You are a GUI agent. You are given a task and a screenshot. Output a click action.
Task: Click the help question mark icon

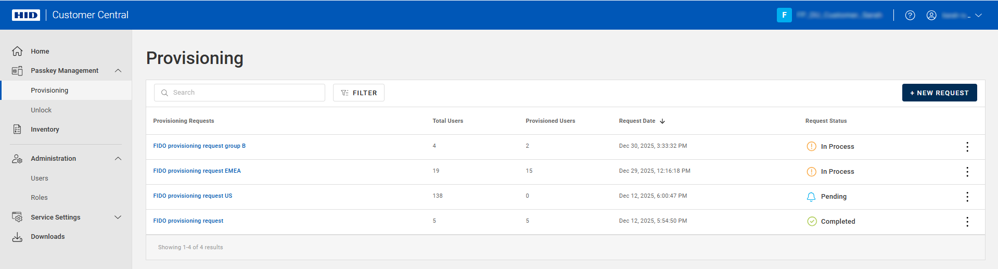(910, 16)
